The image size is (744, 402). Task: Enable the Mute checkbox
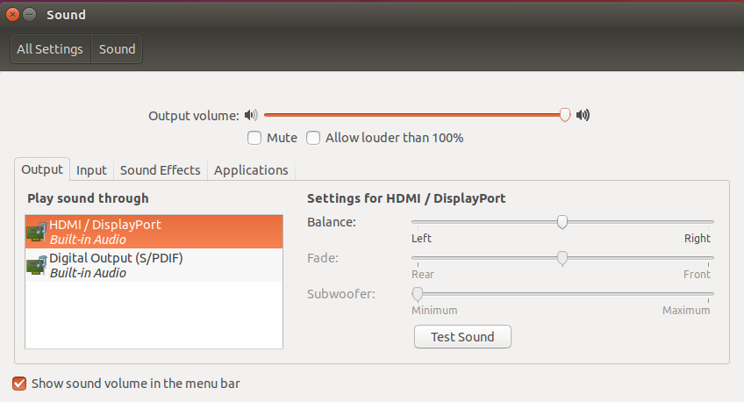pyautogui.click(x=254, y=138)
